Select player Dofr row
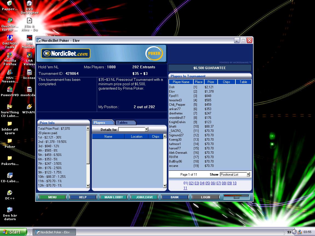Screen dimensions: 315x236 [x=210, y=87]
